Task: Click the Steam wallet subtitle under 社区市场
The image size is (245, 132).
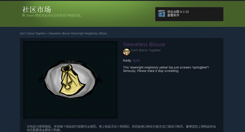Action: point(52,16)
